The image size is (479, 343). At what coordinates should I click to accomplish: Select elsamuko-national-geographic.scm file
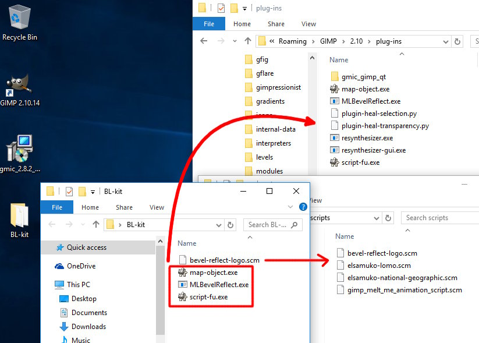tap(397, 278)
